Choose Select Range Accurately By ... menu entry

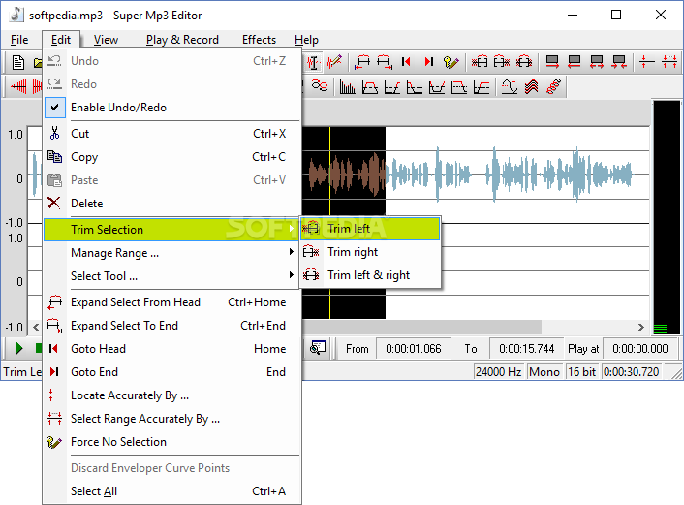171,419
